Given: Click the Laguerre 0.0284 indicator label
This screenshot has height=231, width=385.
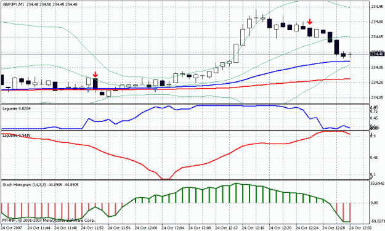Looking at the screenshot, I should [17, 108].
